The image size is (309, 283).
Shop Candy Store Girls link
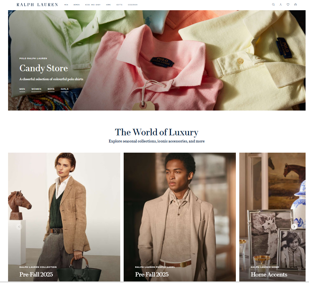coord(65,89)
